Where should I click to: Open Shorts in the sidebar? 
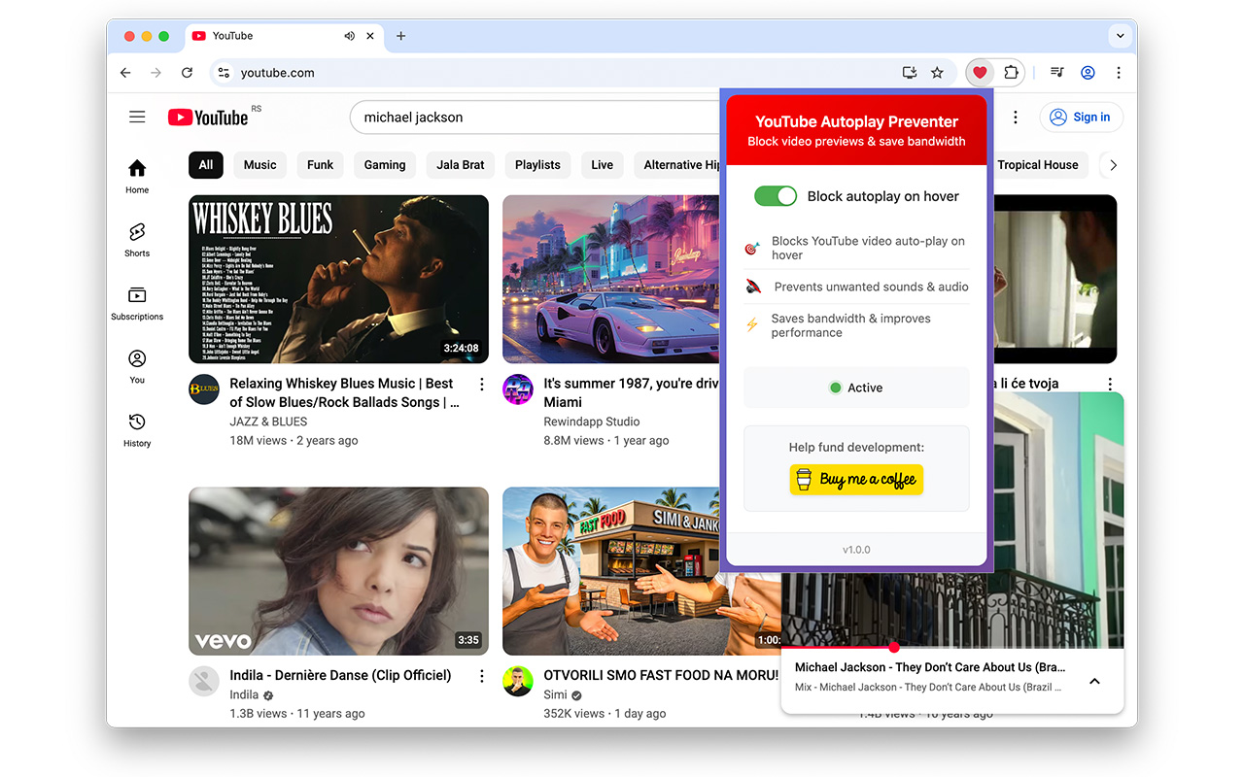pos(137,240)
